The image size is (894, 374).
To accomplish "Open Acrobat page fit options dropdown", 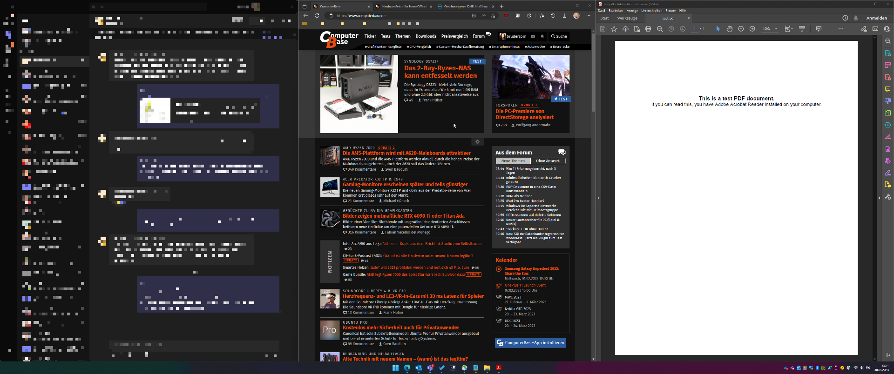I will click(x=788, y=29).
